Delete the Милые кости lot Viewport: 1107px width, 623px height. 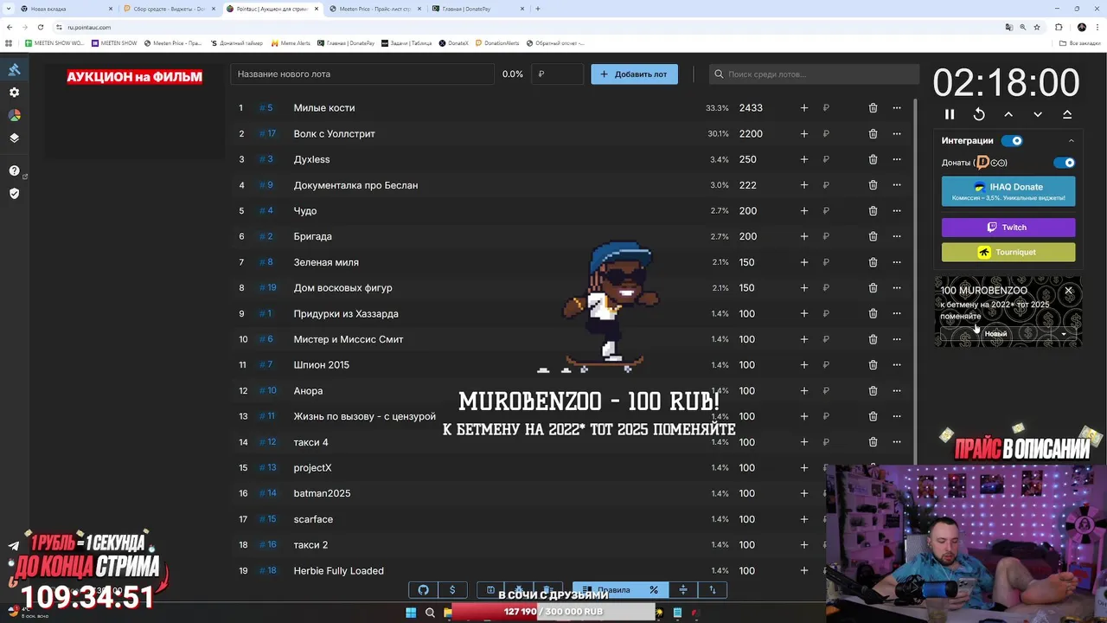[x=873, y=108]
